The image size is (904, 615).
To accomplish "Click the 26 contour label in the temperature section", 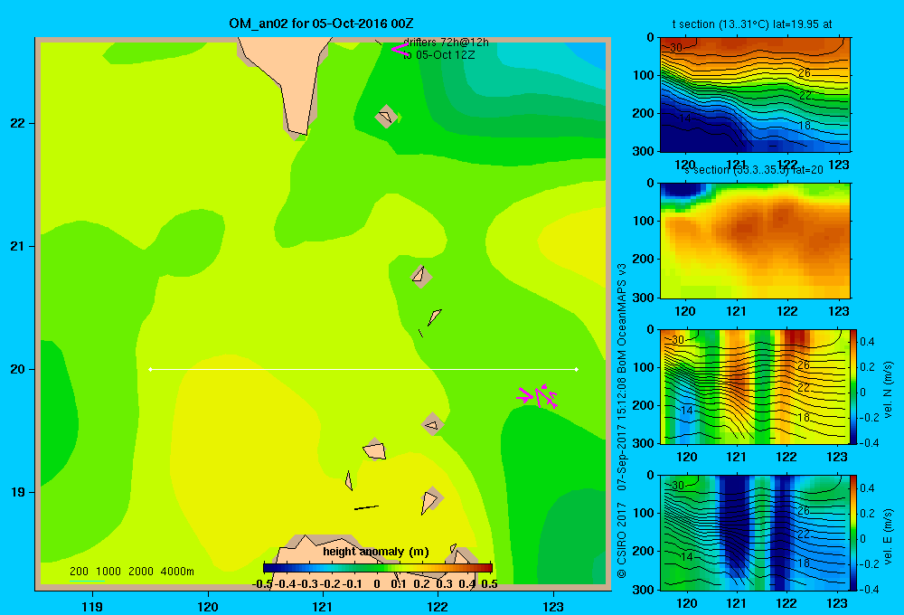I will click(x=805, y=73).
